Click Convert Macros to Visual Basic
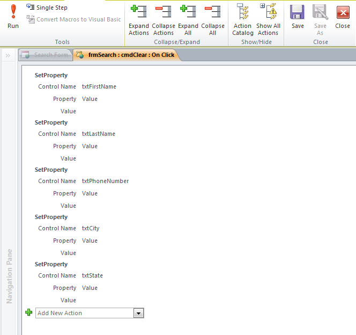Screen dimensions: 356x335 pos(73,19)
